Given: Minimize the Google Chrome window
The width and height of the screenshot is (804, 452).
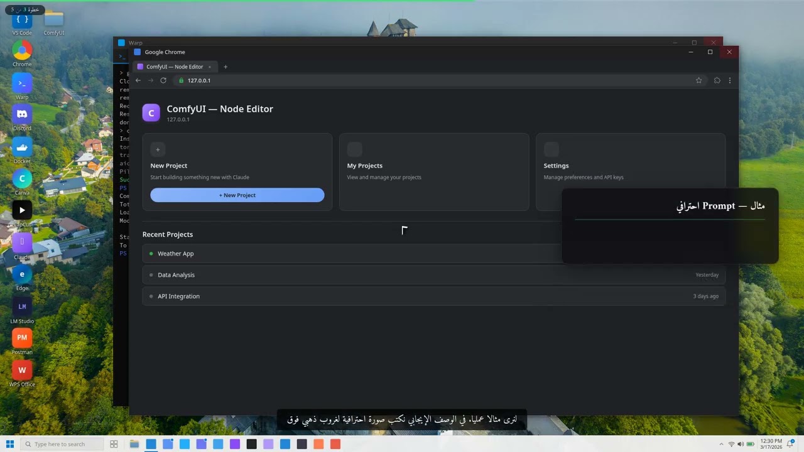Looking at the screenshot, I should coord(691,52).
